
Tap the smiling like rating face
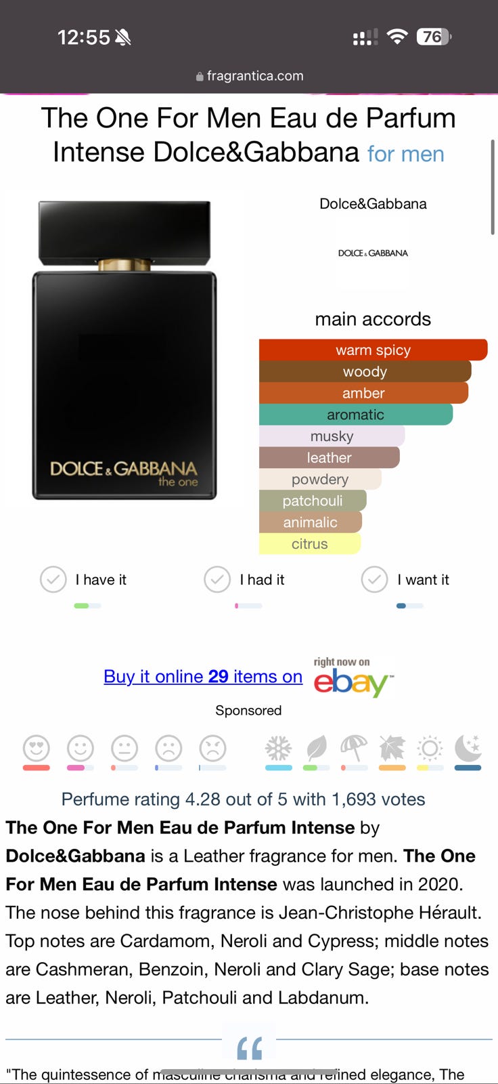click(81, 749)
